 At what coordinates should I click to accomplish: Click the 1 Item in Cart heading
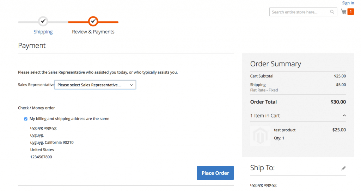point(265,116)
